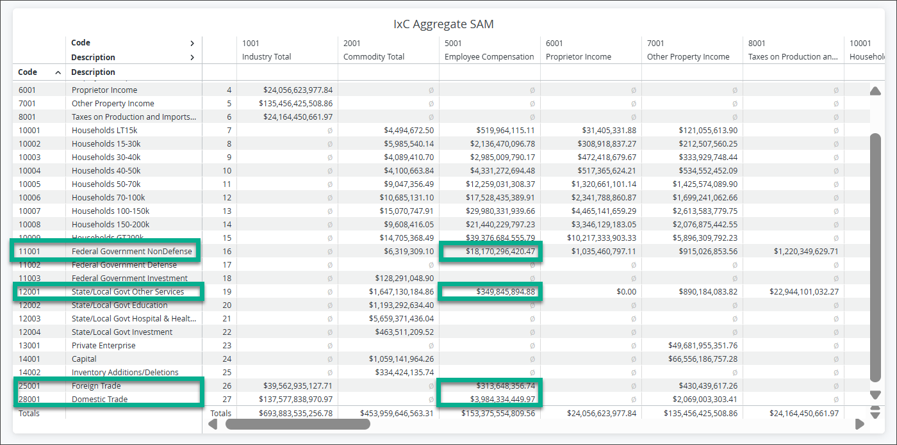Click the scroll left arrow of horizontal scrollbar
Viewport: 897px width, 445px height.
coord(213,424)
